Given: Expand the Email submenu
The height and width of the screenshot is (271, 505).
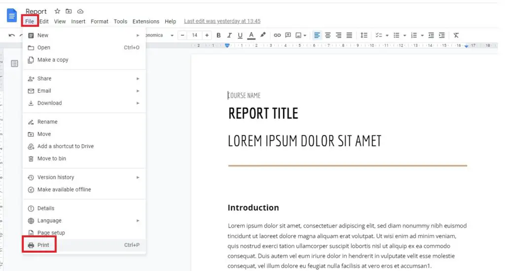Looking at the screenshot, I should tap(84, 90).
